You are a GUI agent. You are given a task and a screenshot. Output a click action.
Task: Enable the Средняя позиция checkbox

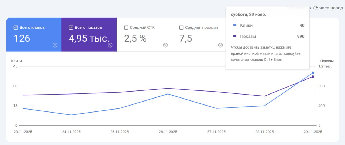pyautogui.click(x=181, y=27)
